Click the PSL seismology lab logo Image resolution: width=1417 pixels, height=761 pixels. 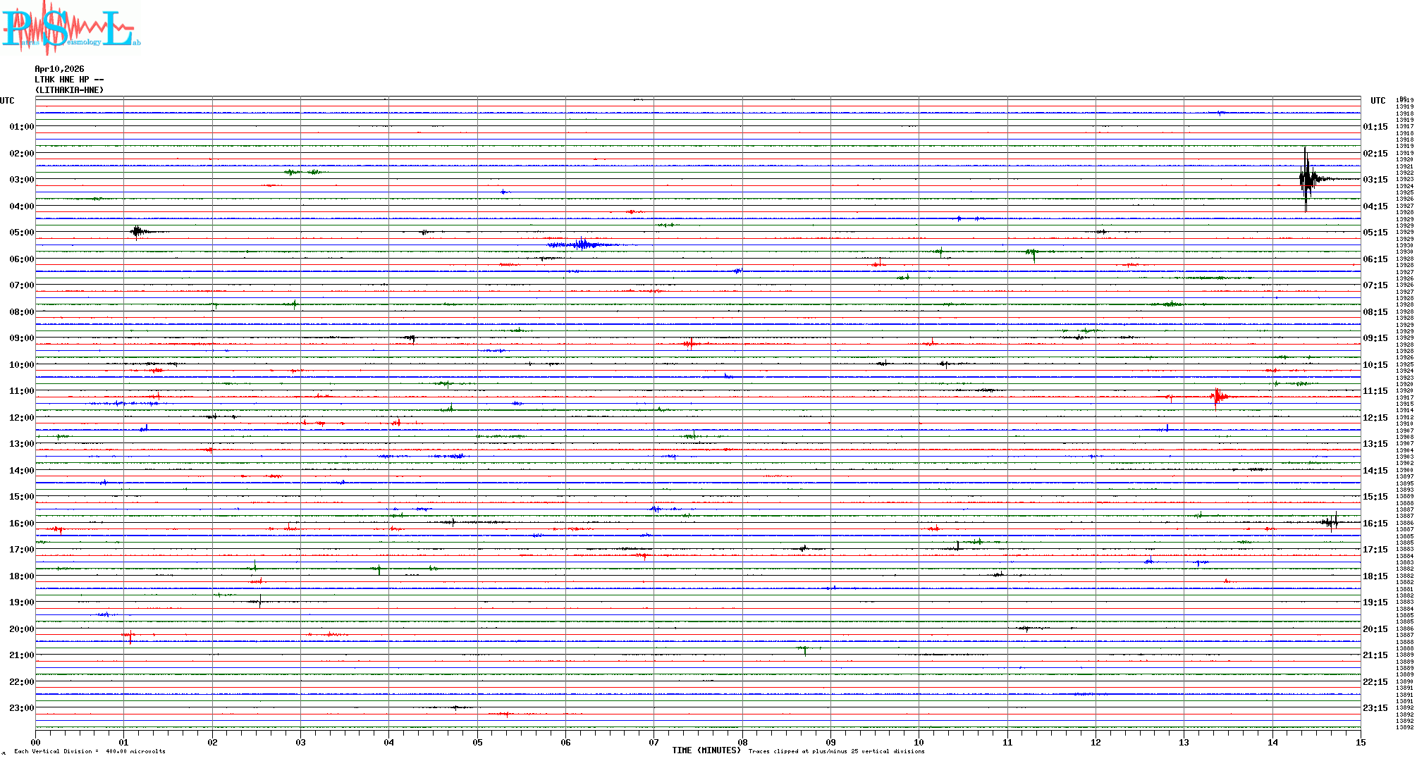(70, 27)
